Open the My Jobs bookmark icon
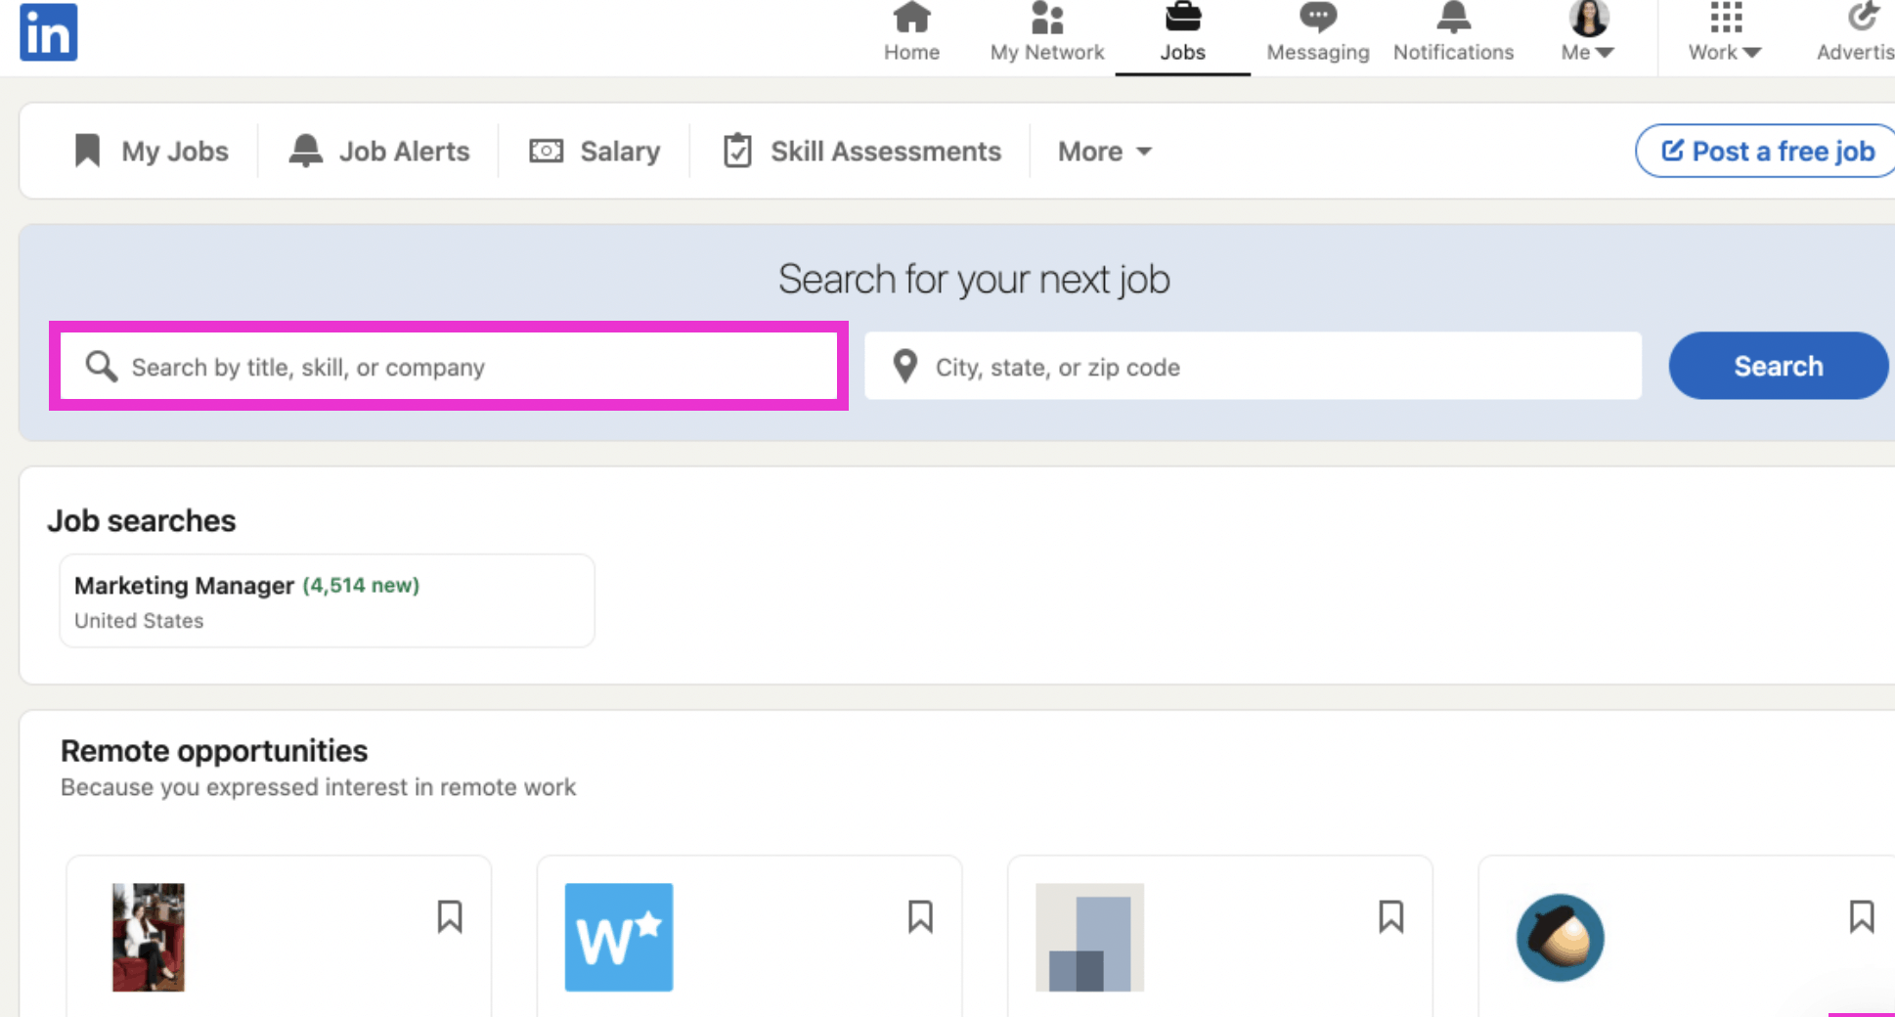The width and height of the screenshot is (1895, 1017). coord(88,149)
